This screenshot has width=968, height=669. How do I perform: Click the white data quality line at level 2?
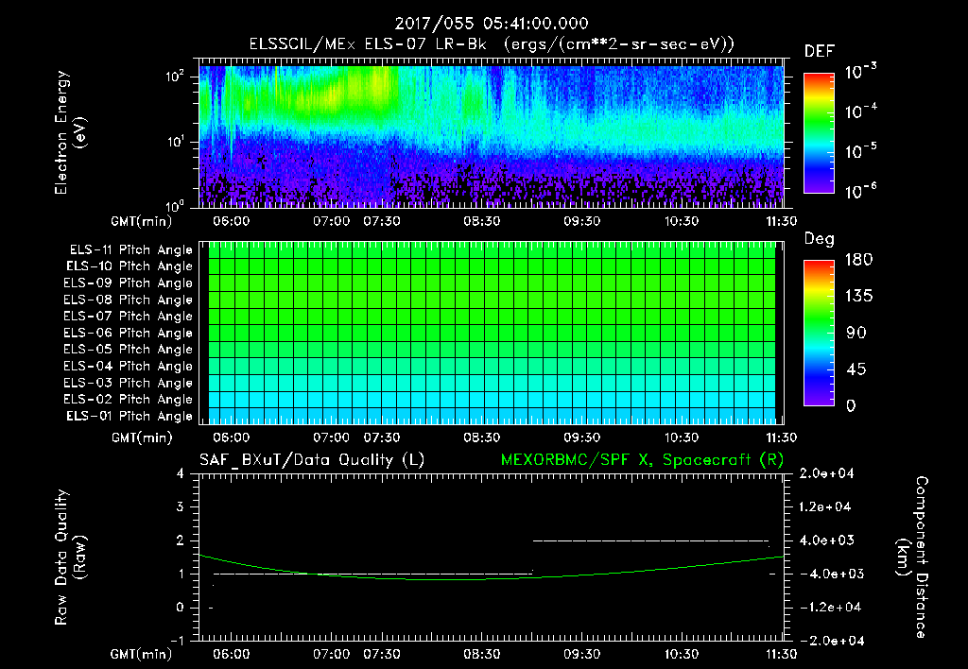click(650, 540)
